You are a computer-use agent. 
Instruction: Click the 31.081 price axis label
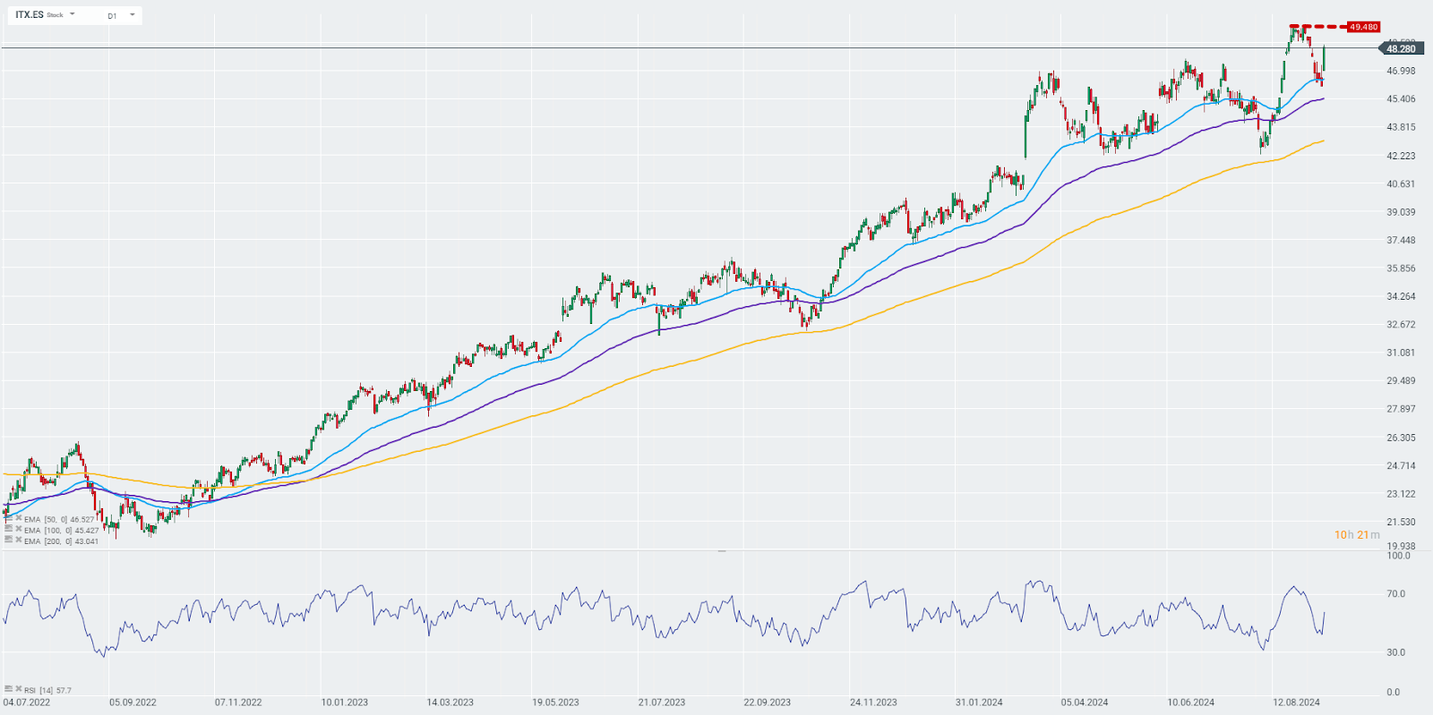[1401, 353]
